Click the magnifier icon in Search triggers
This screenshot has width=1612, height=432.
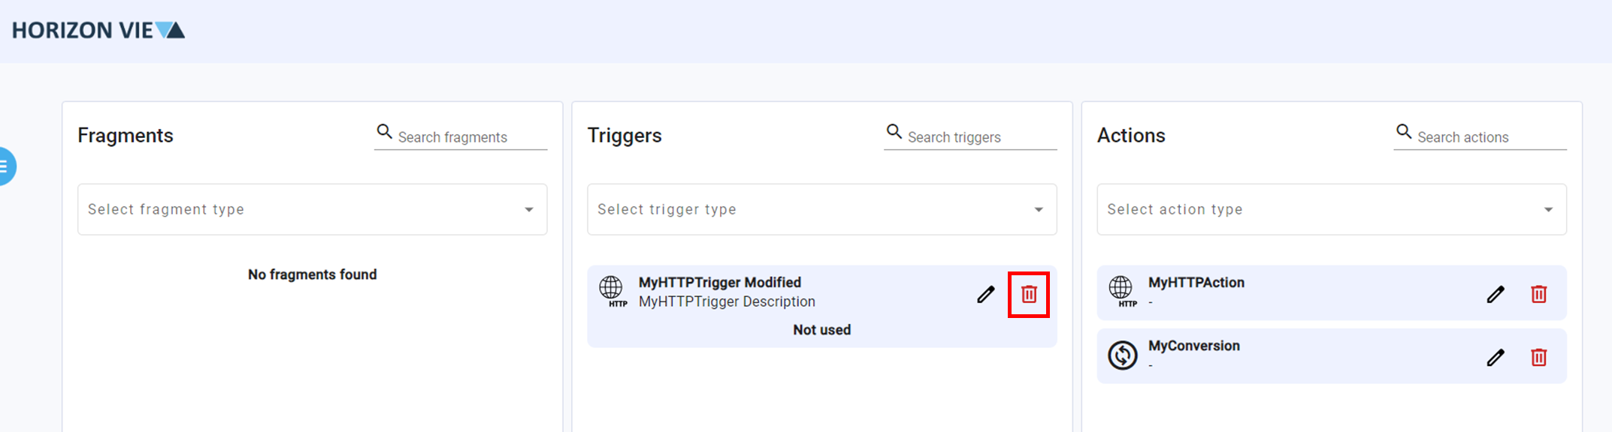[x=894, y=130]
